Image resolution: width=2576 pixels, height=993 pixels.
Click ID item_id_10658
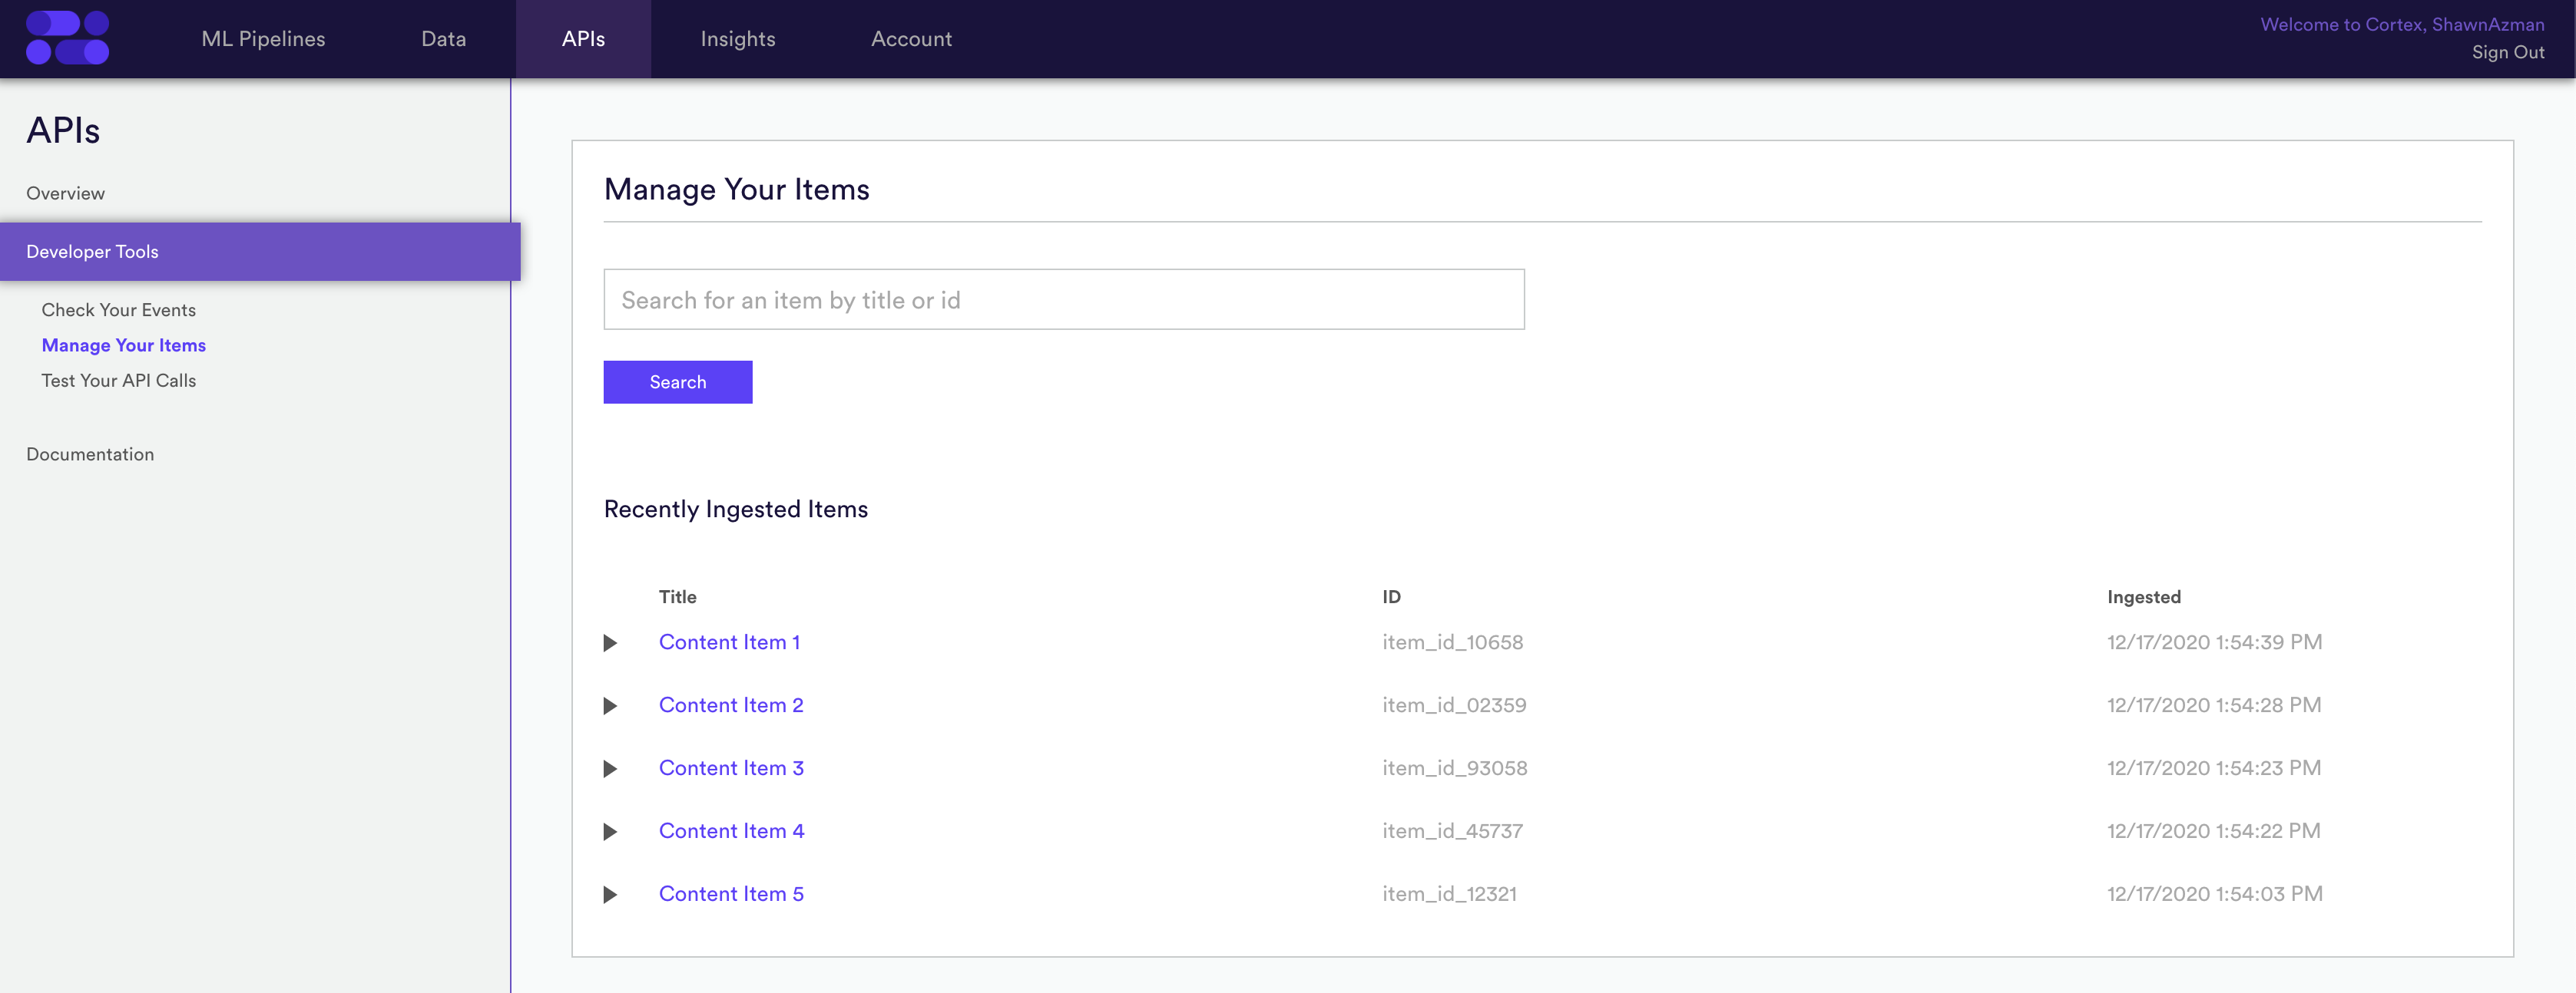point(1452,642)
